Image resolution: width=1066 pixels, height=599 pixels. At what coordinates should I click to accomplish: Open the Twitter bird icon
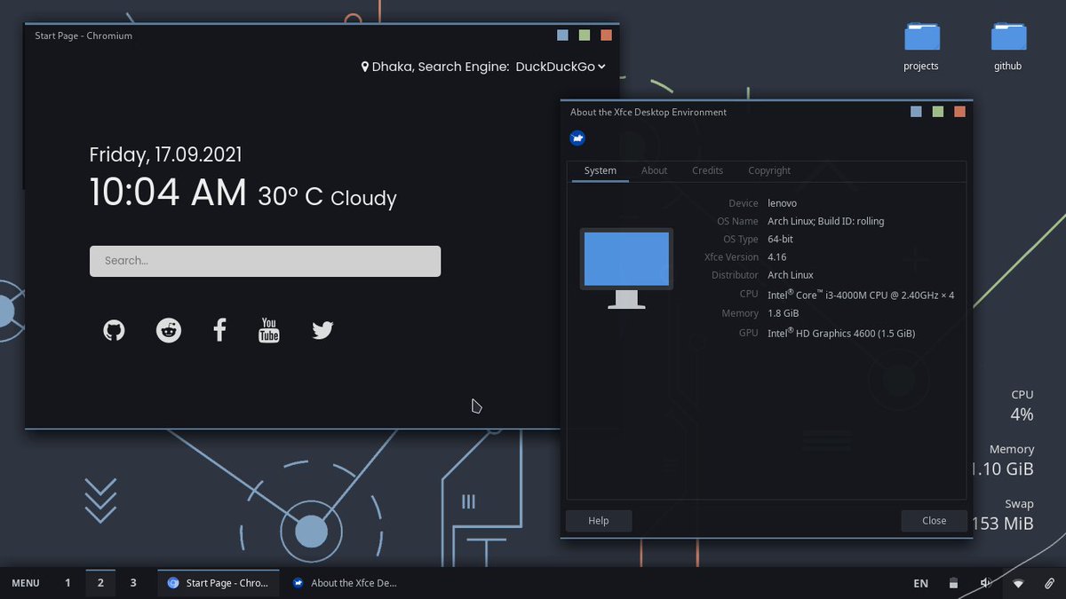(x=322, y=331)
